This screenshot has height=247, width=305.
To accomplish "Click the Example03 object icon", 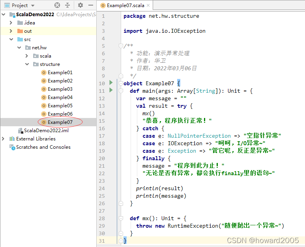I will (44, 89).
